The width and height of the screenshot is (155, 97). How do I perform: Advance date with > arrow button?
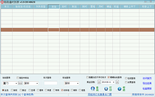pyautogui.click(x=117, y=82)
